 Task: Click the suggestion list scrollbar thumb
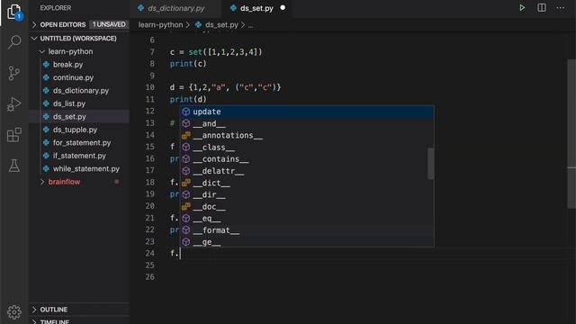coord(430,164)
